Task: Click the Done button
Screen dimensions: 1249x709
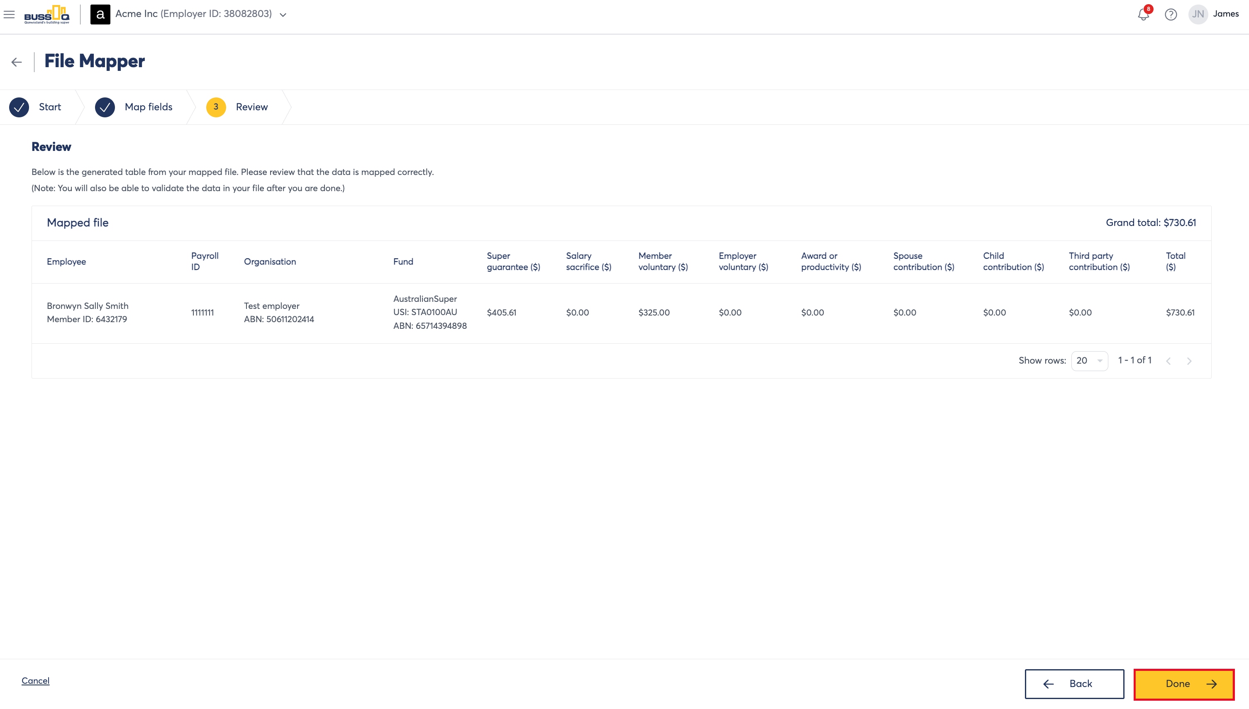Action: pyautogui.click(x=1184, y=684)
